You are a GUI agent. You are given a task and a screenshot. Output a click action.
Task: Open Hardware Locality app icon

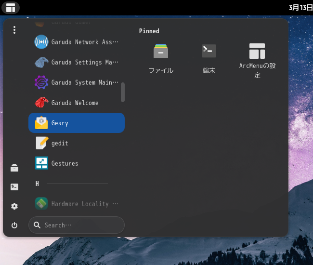(41, 203)
